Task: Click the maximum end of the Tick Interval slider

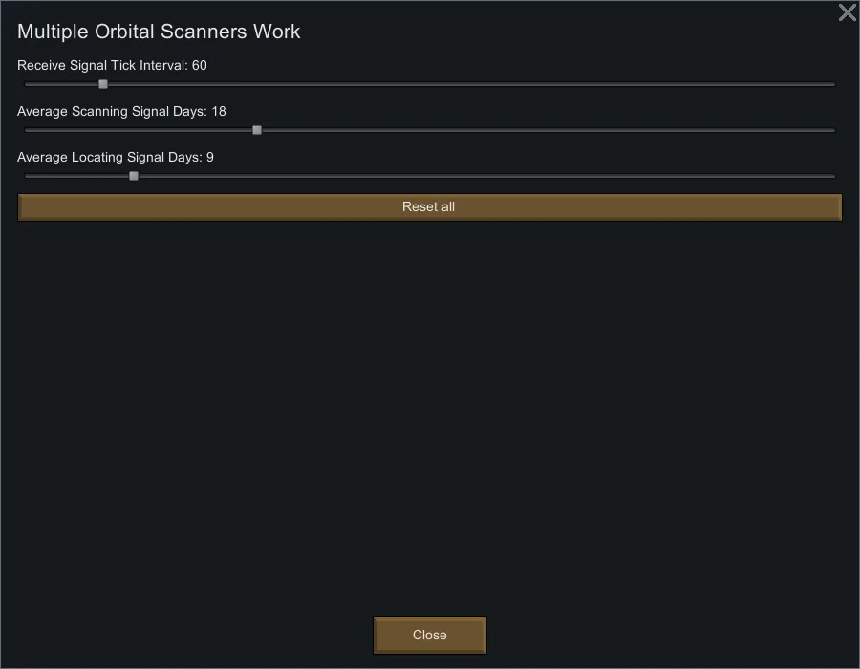Action: (833, 84)
